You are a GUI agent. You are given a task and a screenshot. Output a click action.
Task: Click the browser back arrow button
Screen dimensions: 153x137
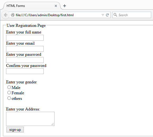click(6, 15)
